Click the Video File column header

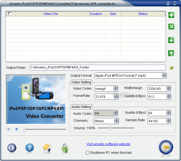(50, 14)
